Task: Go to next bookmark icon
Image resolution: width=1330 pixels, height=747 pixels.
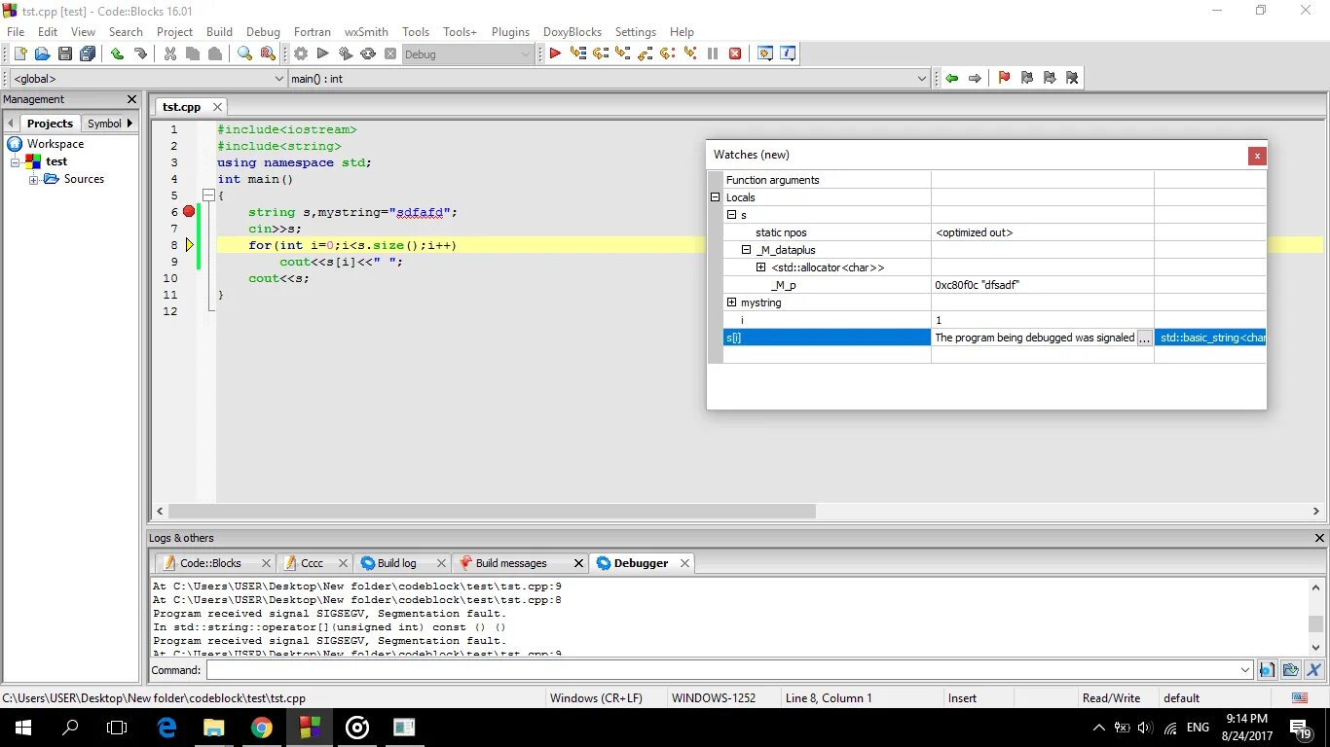Action: 1049,78
